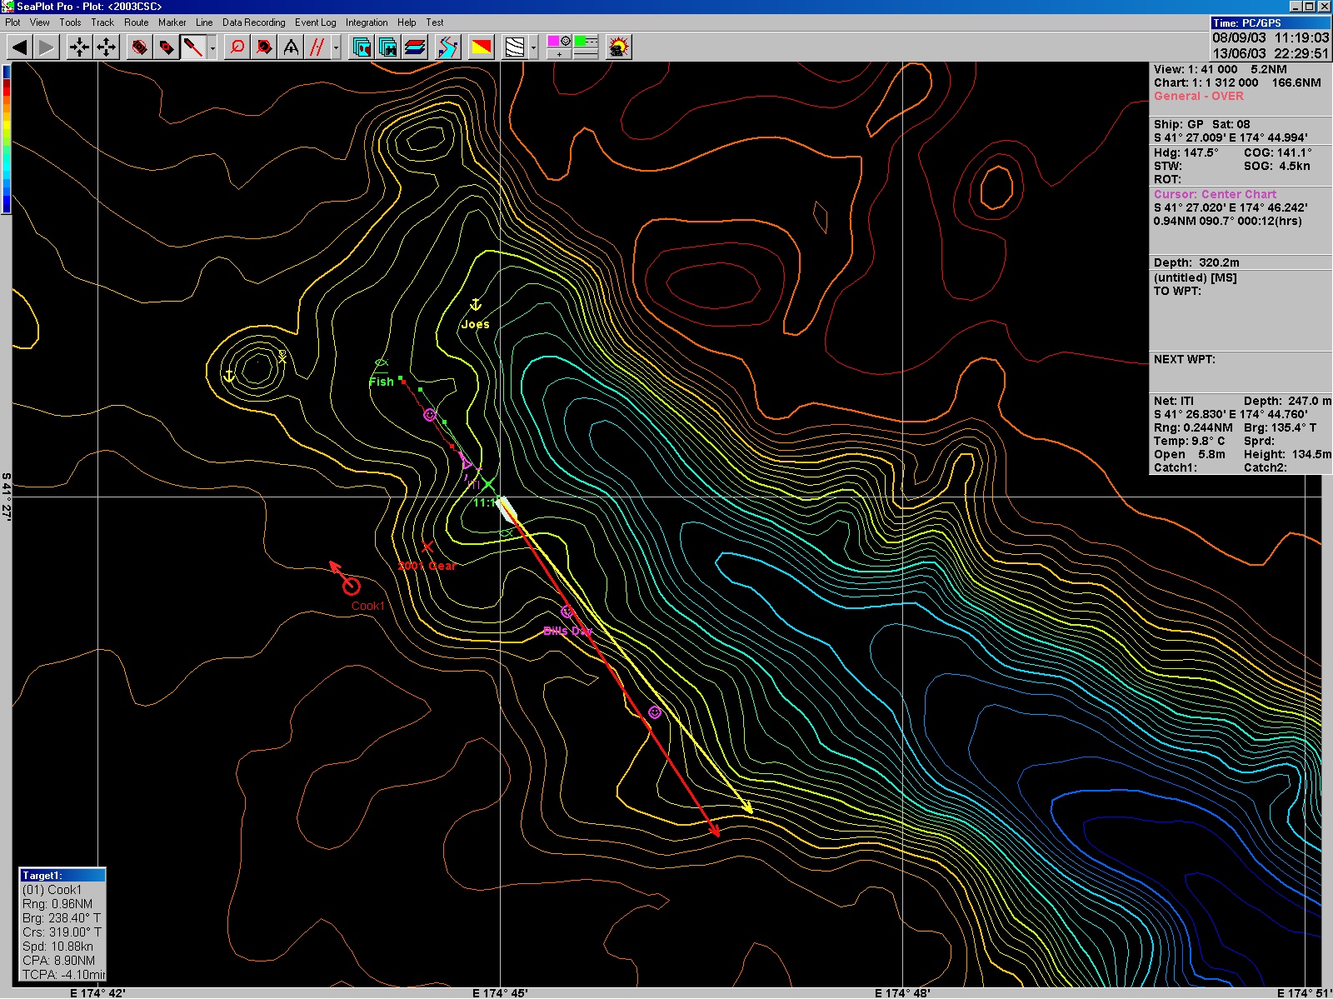Open the stacked chart layers icon
The width and height of the screenshot is (1333, 999).
pos(415,47)
